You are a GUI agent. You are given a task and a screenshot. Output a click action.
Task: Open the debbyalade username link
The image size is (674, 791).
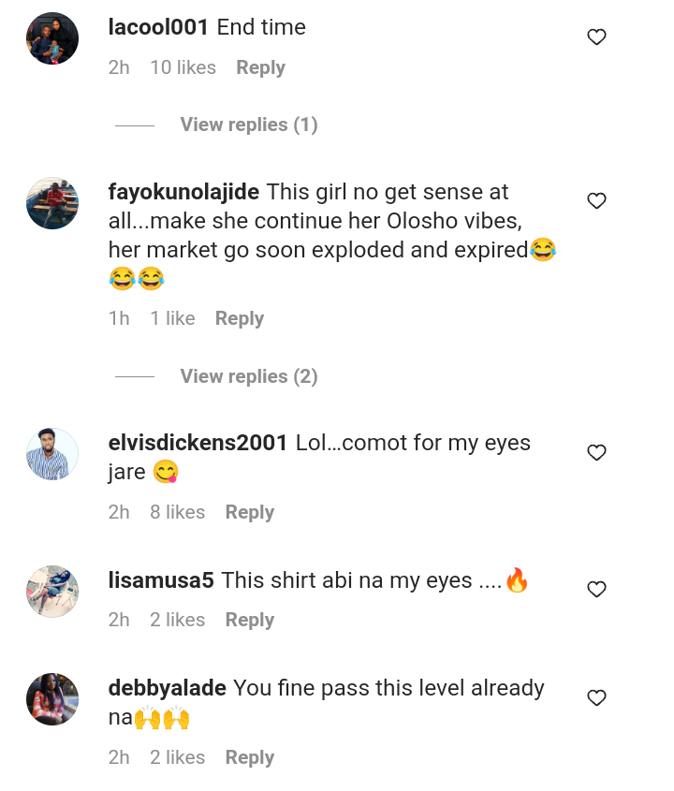(x=168, y=688)
